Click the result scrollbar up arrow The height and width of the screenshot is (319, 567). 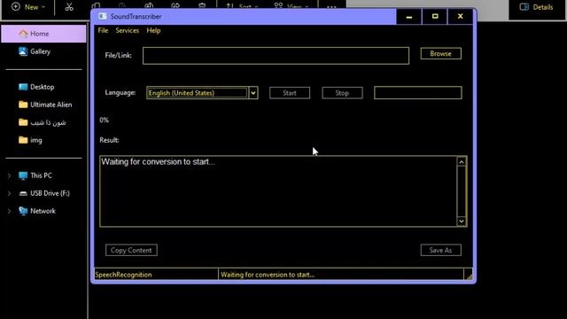[462, 162]
